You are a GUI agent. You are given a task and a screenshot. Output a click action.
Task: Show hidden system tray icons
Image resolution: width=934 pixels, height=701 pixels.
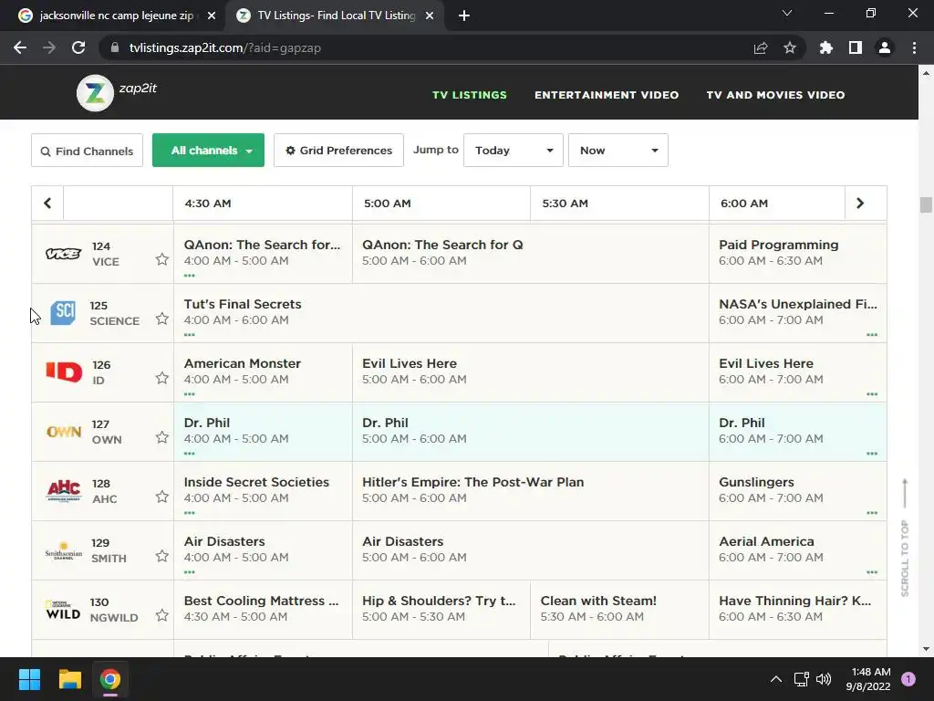click(776, 679)
